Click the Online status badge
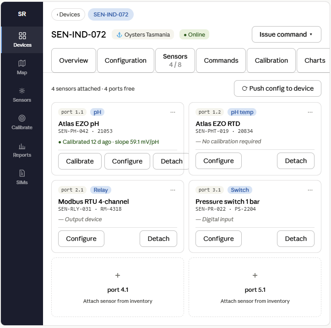This screenshot has height=328, width=331. click(x=194, y=35)
